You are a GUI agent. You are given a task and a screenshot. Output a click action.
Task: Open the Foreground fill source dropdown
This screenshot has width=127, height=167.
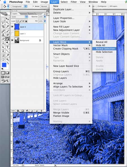(19, 6)
